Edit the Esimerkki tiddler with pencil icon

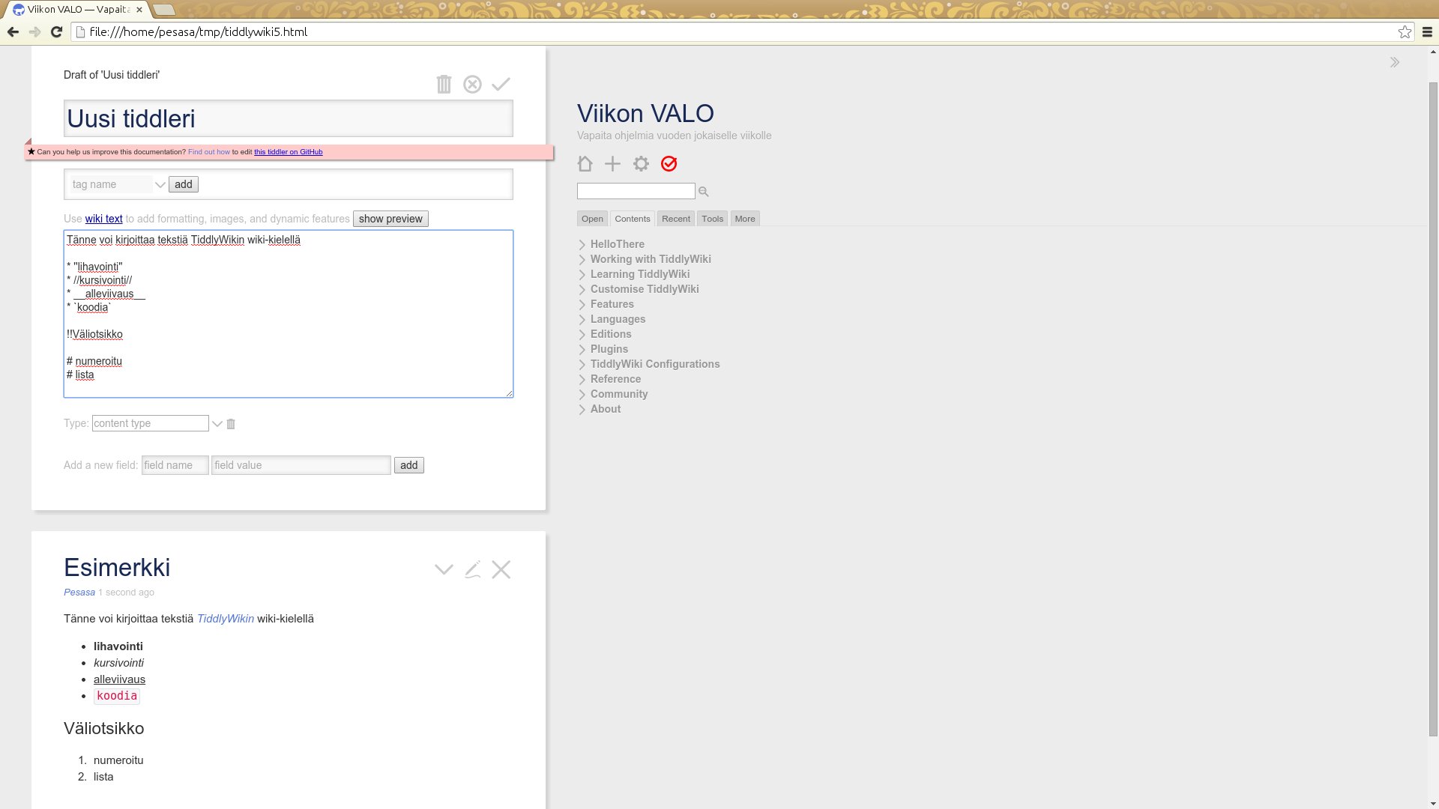pos(472,569)
